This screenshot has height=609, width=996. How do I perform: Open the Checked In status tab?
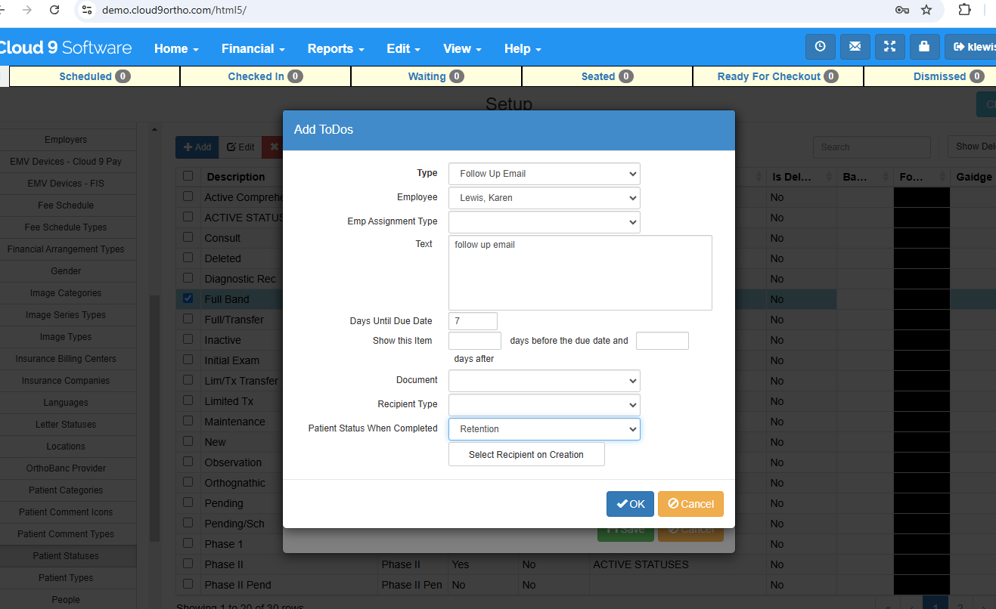pyautogui.click(x=265, y=76)
